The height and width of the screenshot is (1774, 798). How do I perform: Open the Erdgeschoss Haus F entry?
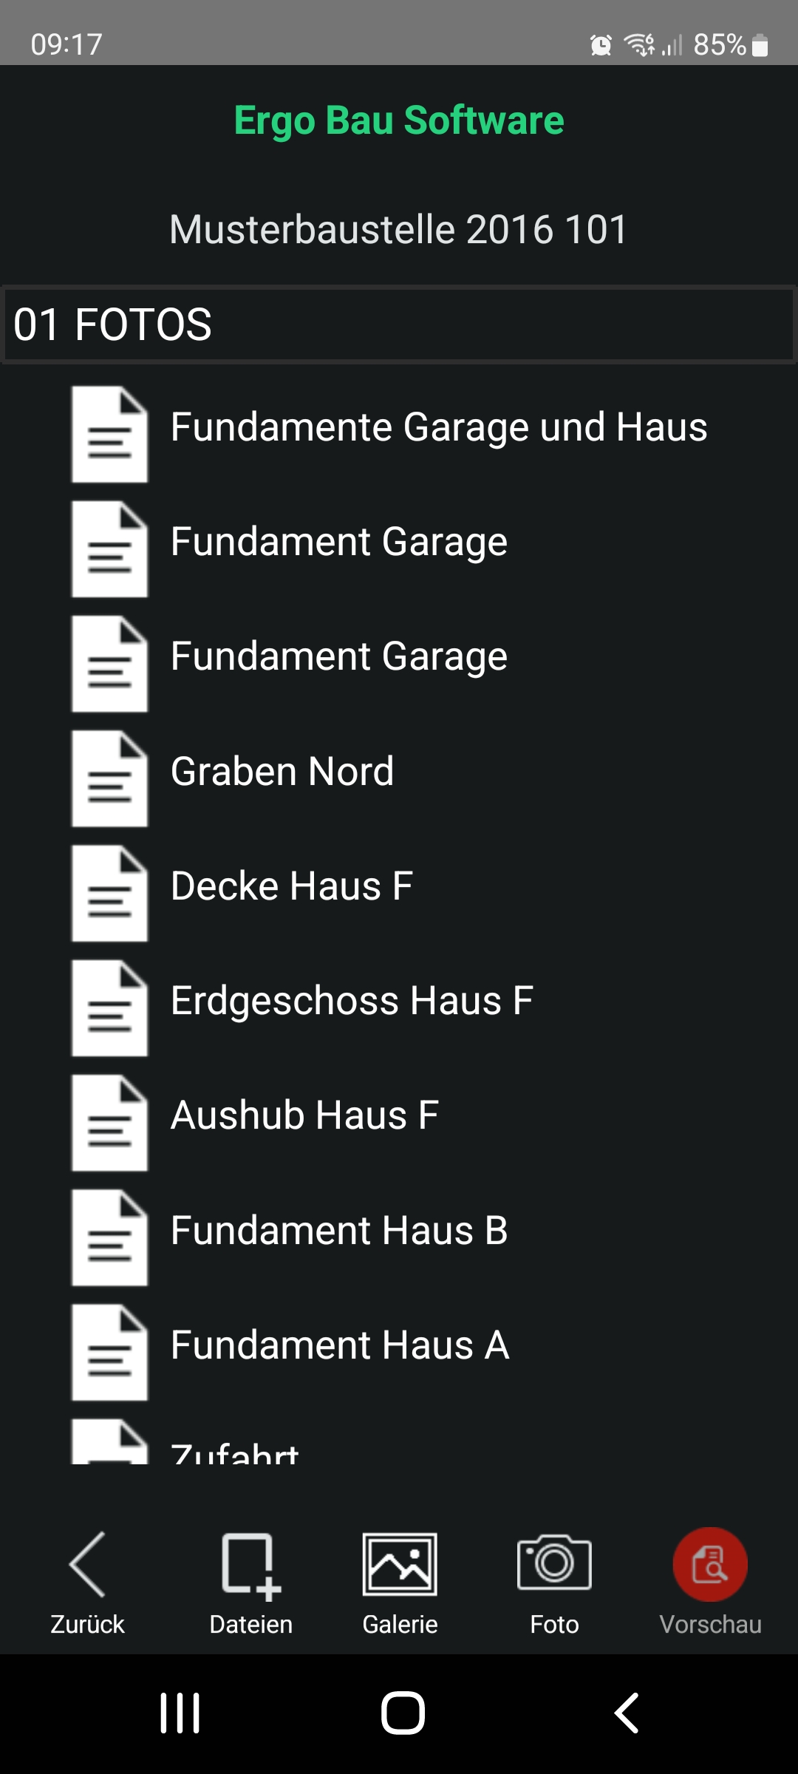point(352,1002)
